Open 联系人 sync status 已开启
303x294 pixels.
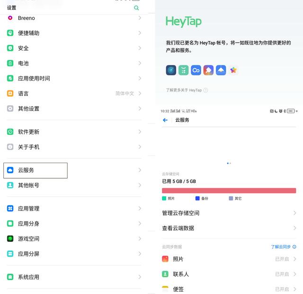(x=282, y=274)
